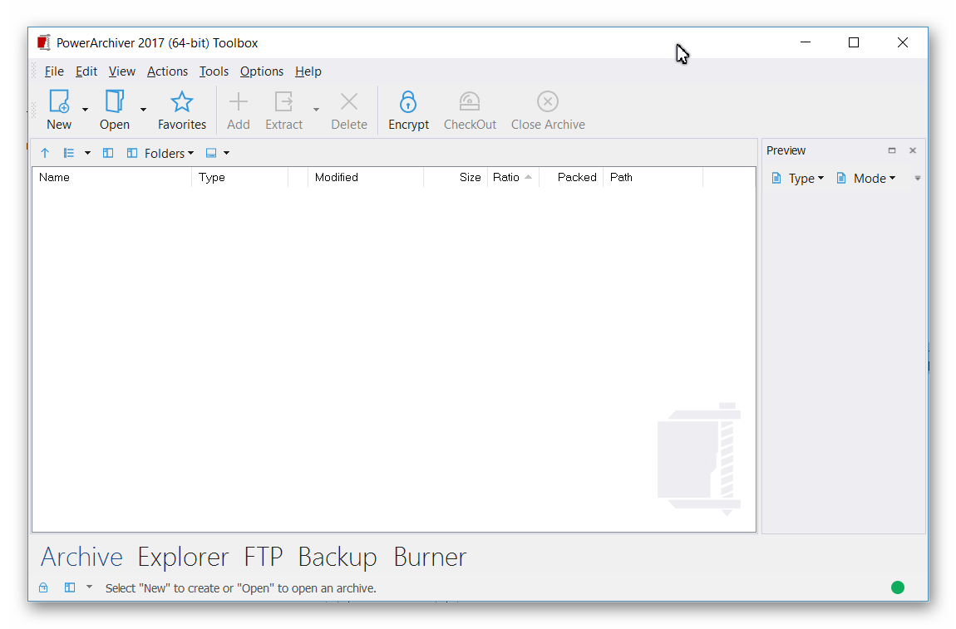This screenshot has height=629, width=956.
Task: Click the preview pane position icon
Action: click(x=211, y=153)
